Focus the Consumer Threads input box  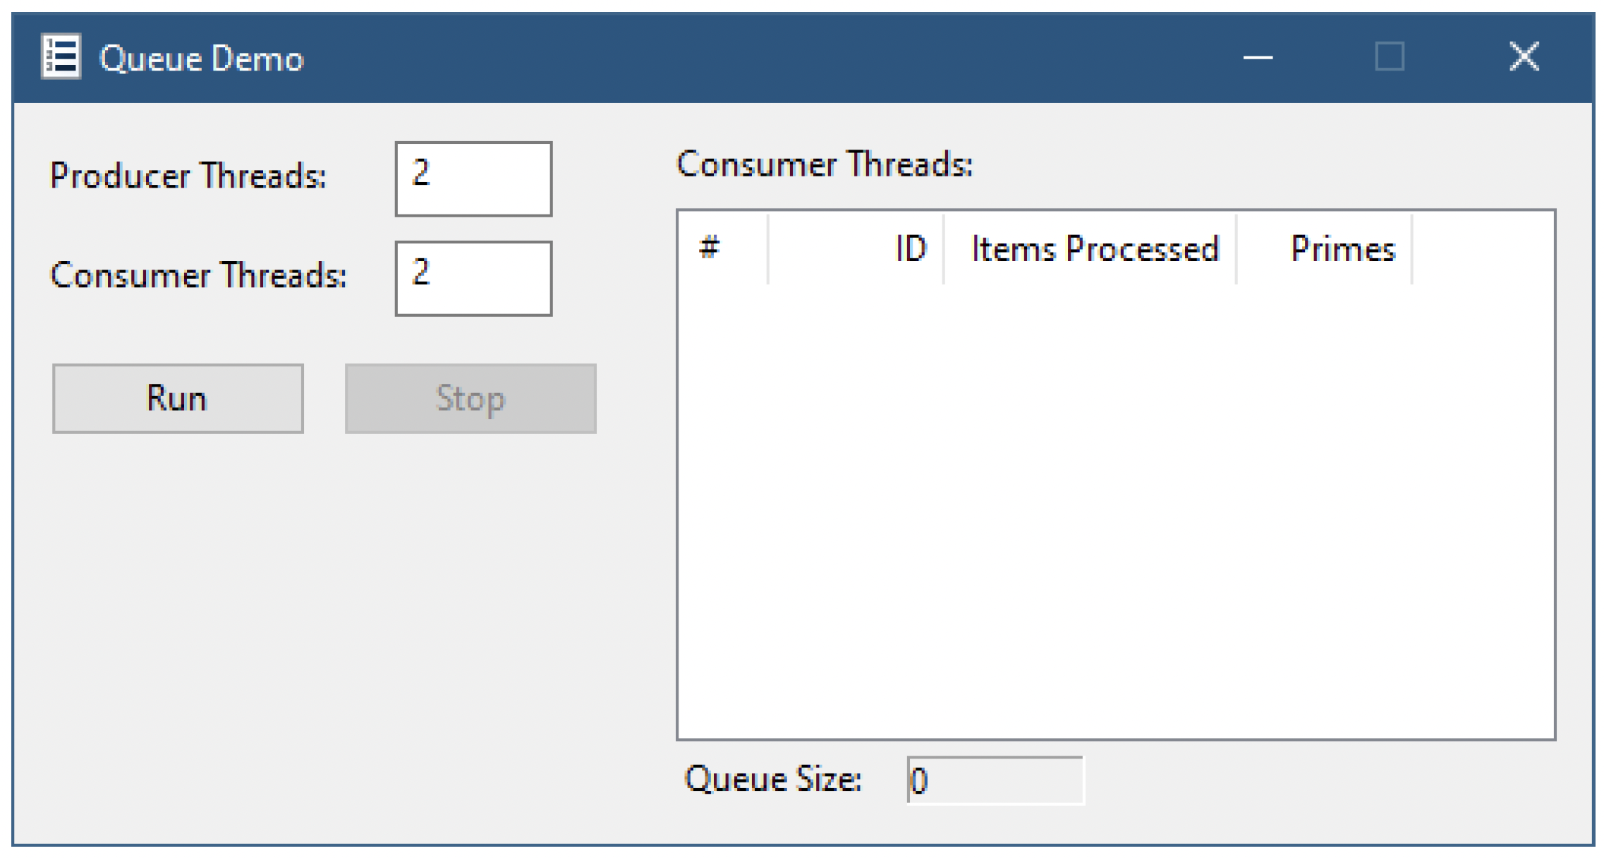click(x=473, y=279)
